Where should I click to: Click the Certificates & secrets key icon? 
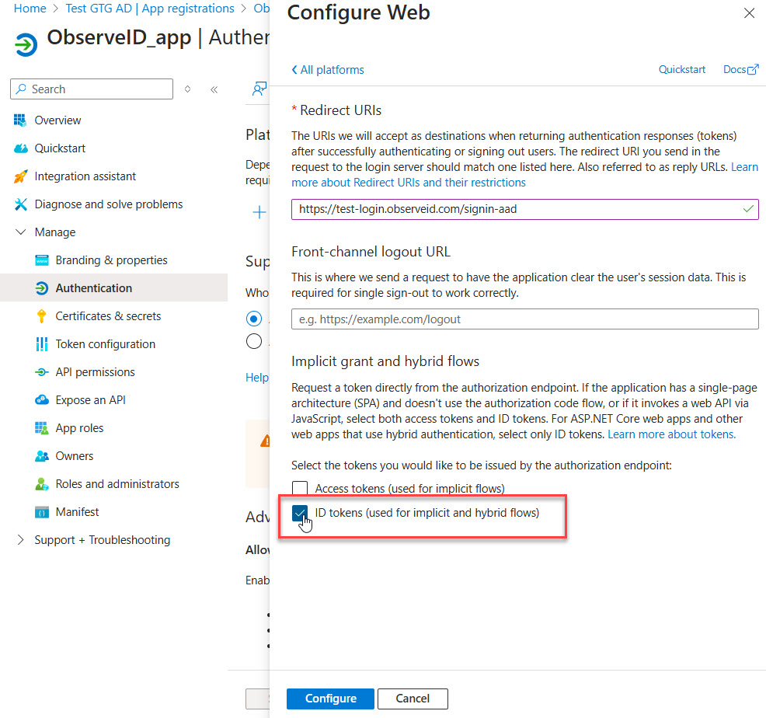tap(41, 316)
